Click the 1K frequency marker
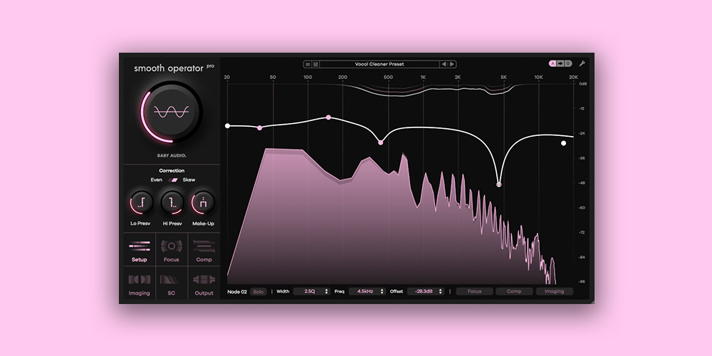Viewport: 712px width, 356px height. click(423, 77)
